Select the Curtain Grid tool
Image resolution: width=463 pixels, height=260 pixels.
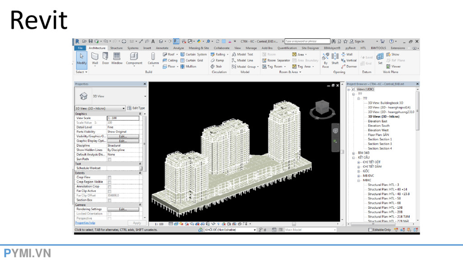tap(192, 60)
